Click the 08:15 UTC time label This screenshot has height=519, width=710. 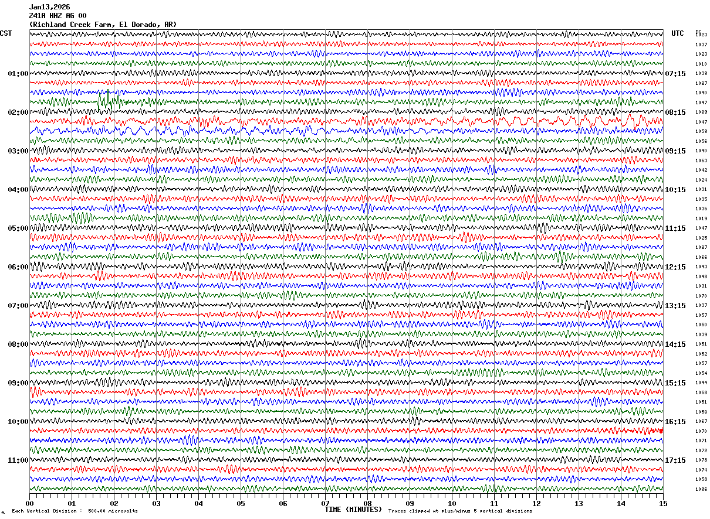(675, 112)
